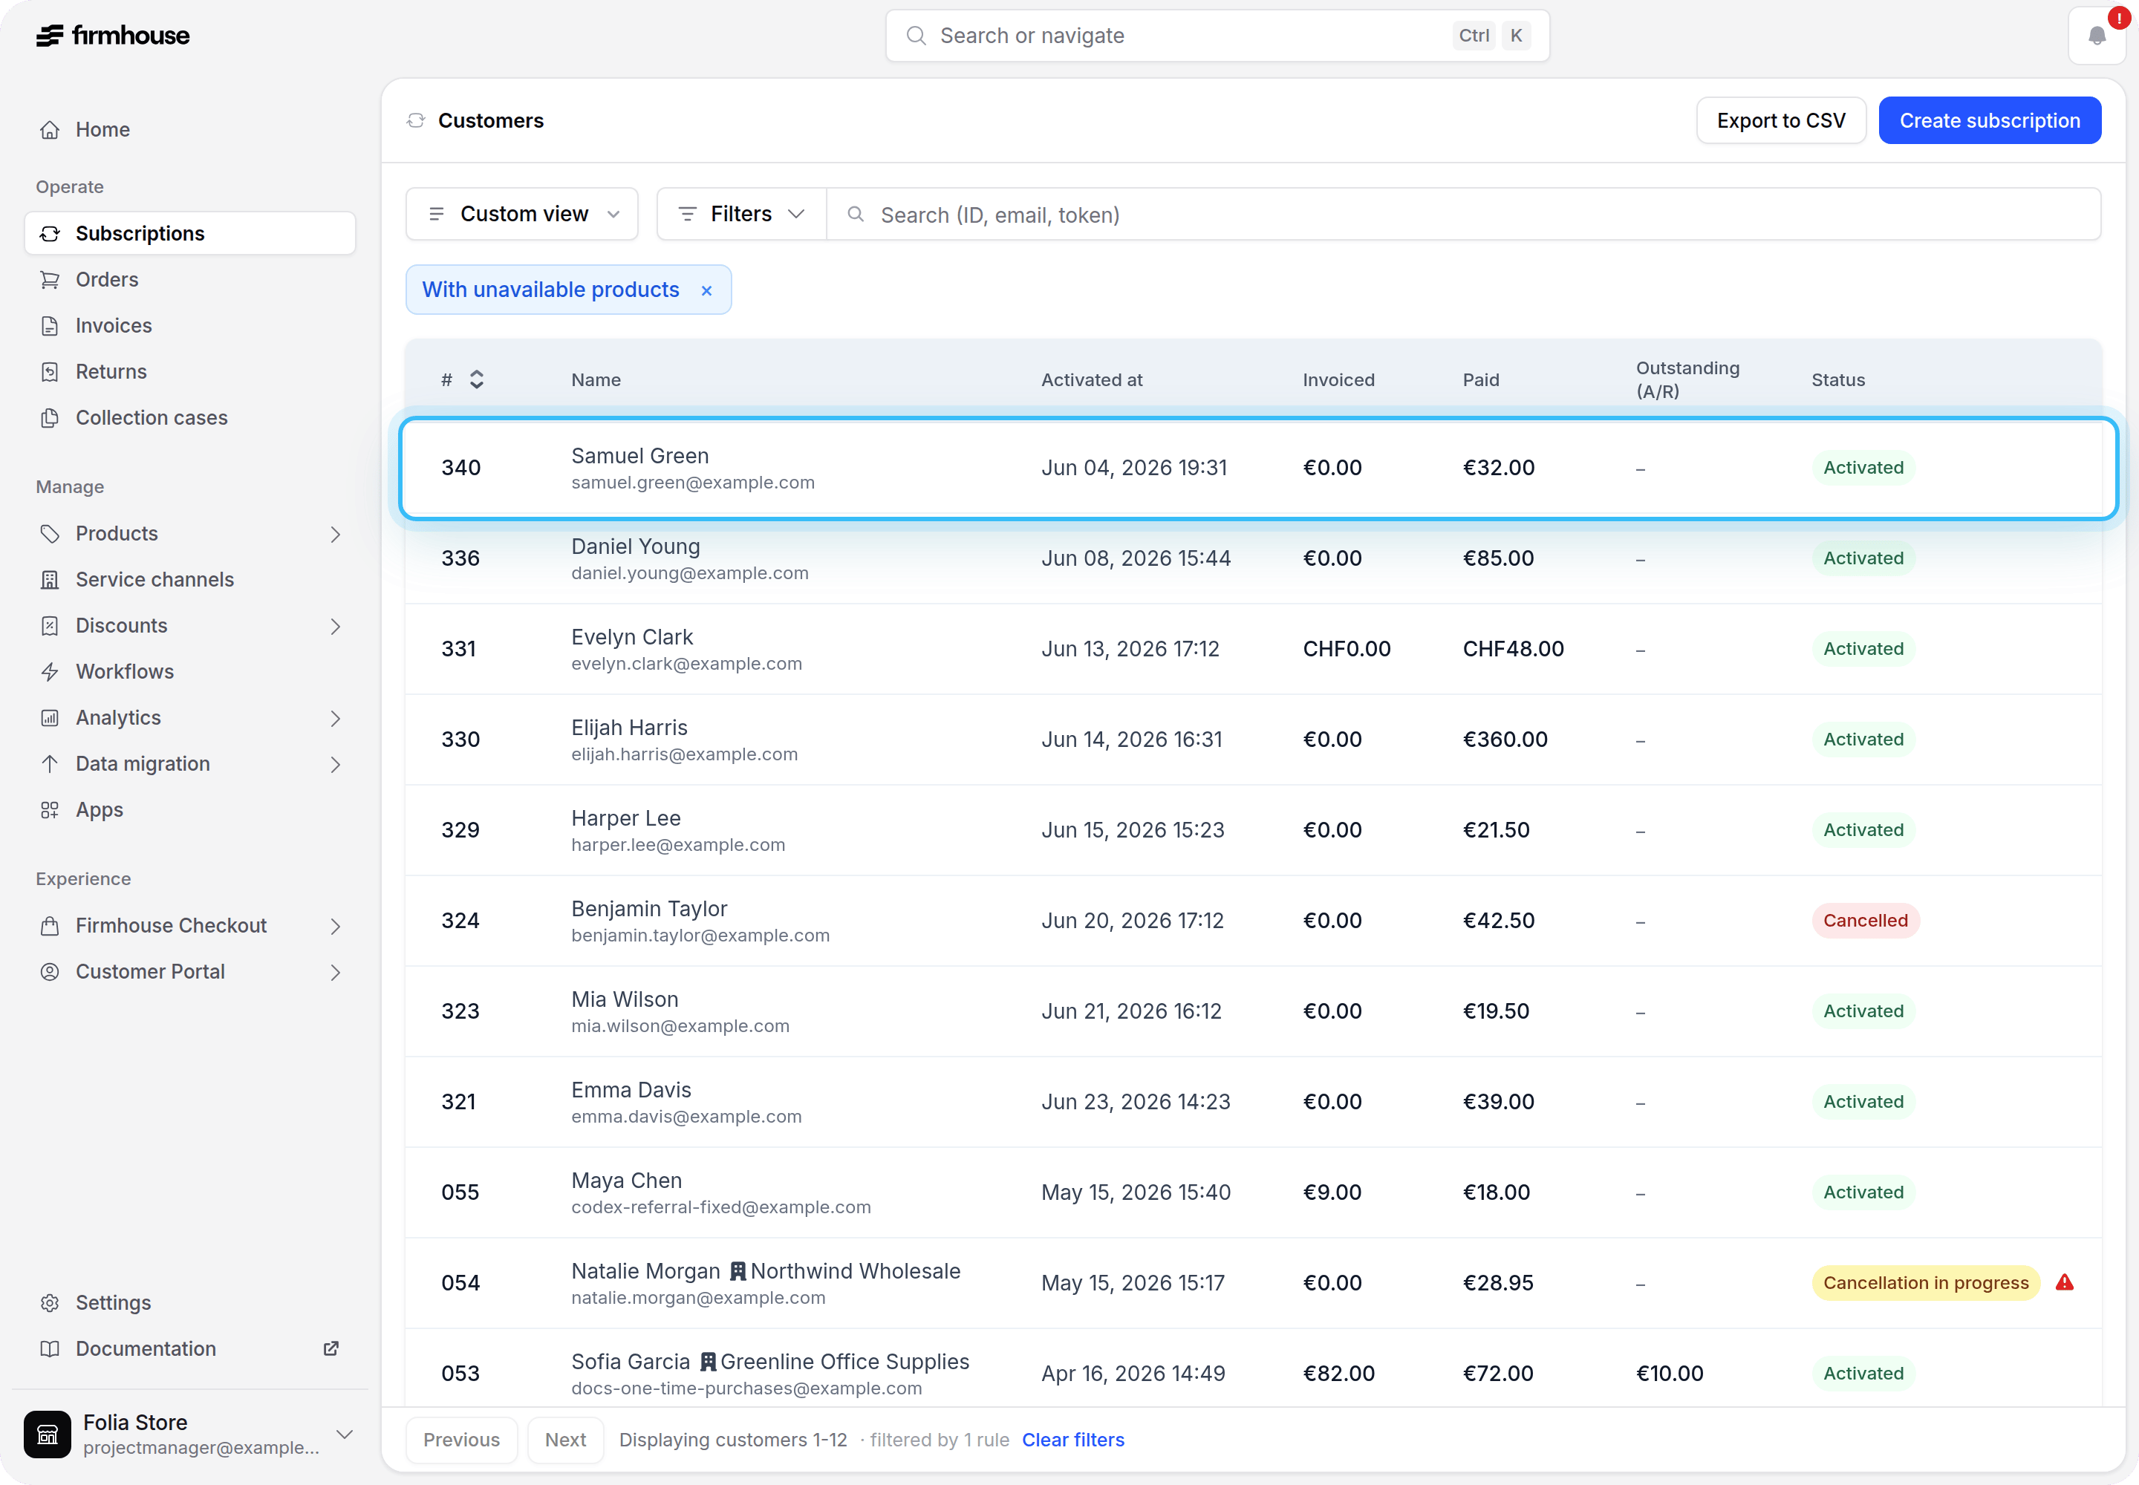Open Orders in the sidebar
The height and width of the screenshot is (1485, 2139).
coord(190,279)
